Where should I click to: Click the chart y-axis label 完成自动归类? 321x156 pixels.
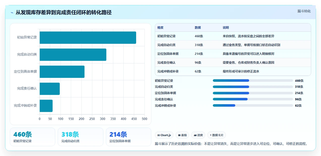click(27, 55)
